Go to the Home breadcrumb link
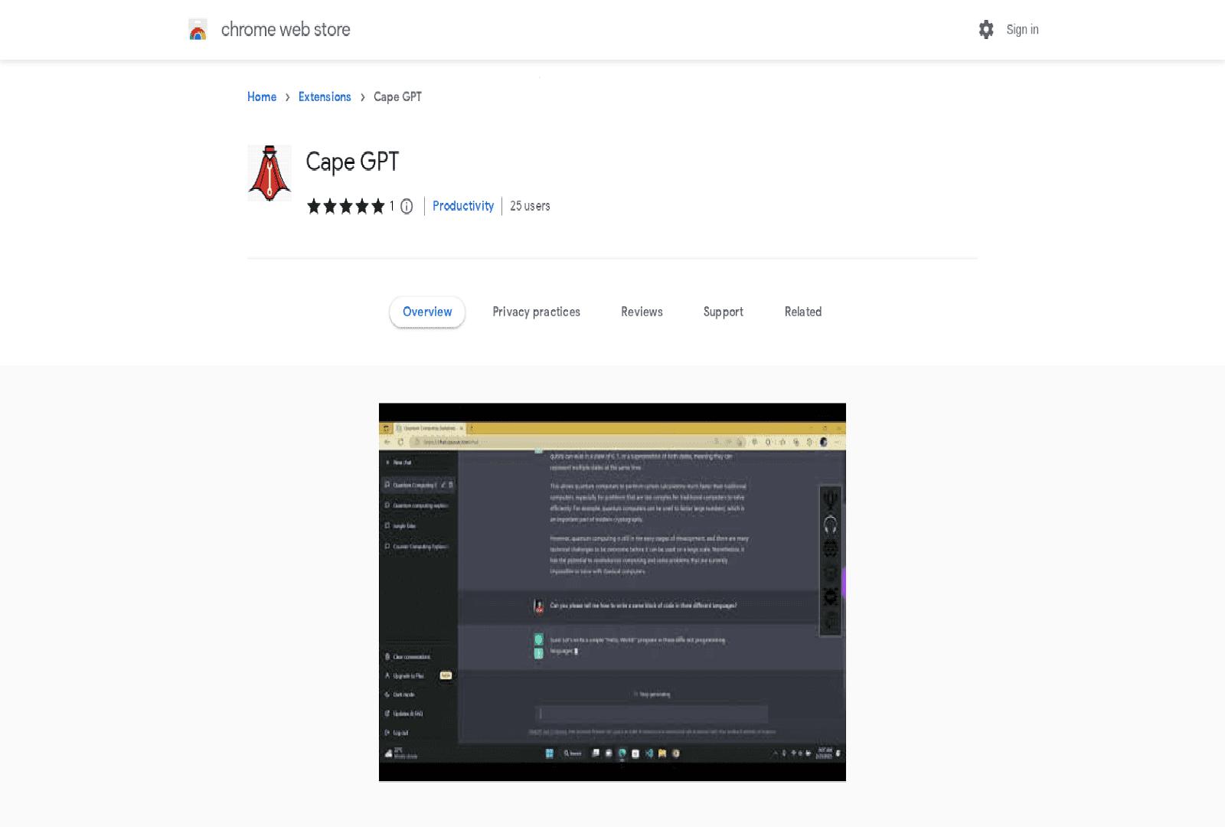 262,97
